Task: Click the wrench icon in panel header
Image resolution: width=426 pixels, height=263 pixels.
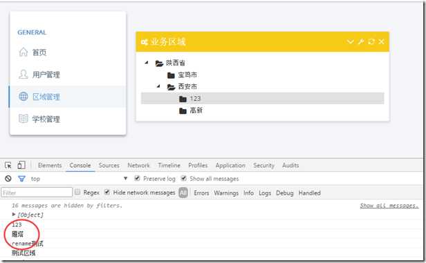Action: 361,41
